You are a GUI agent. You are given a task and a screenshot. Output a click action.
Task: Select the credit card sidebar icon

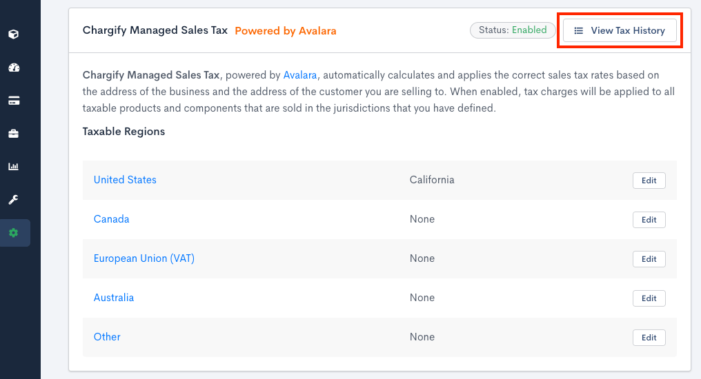(x=14, y=101)
